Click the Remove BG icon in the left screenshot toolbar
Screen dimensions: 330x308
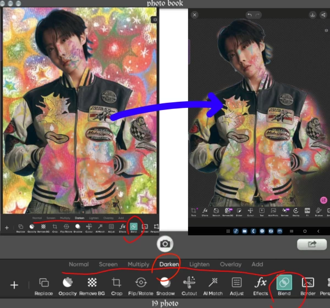tap(43, 228)
